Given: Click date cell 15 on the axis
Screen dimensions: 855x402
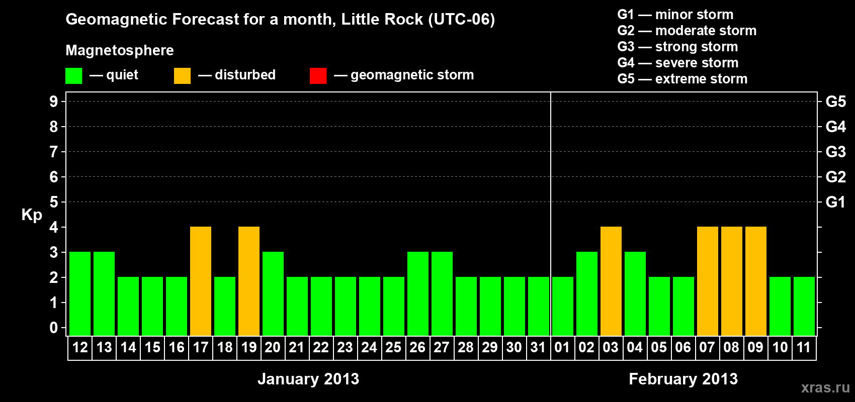Looking at the screenshot, I should [x=152, y=348].
